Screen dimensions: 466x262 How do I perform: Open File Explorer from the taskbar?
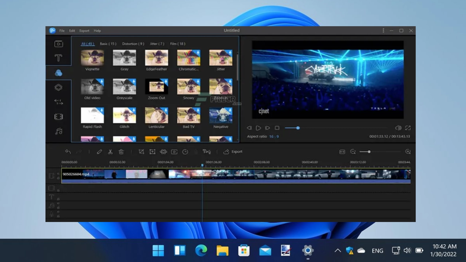[222, 250]
